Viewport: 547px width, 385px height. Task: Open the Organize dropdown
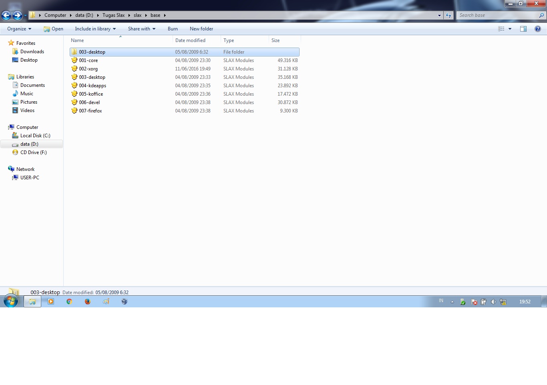tap(18, 28)
